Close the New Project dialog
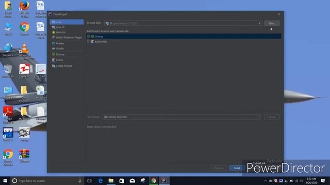Image resolution: width=330 pixels, height=185 pixels. (279, 14)
